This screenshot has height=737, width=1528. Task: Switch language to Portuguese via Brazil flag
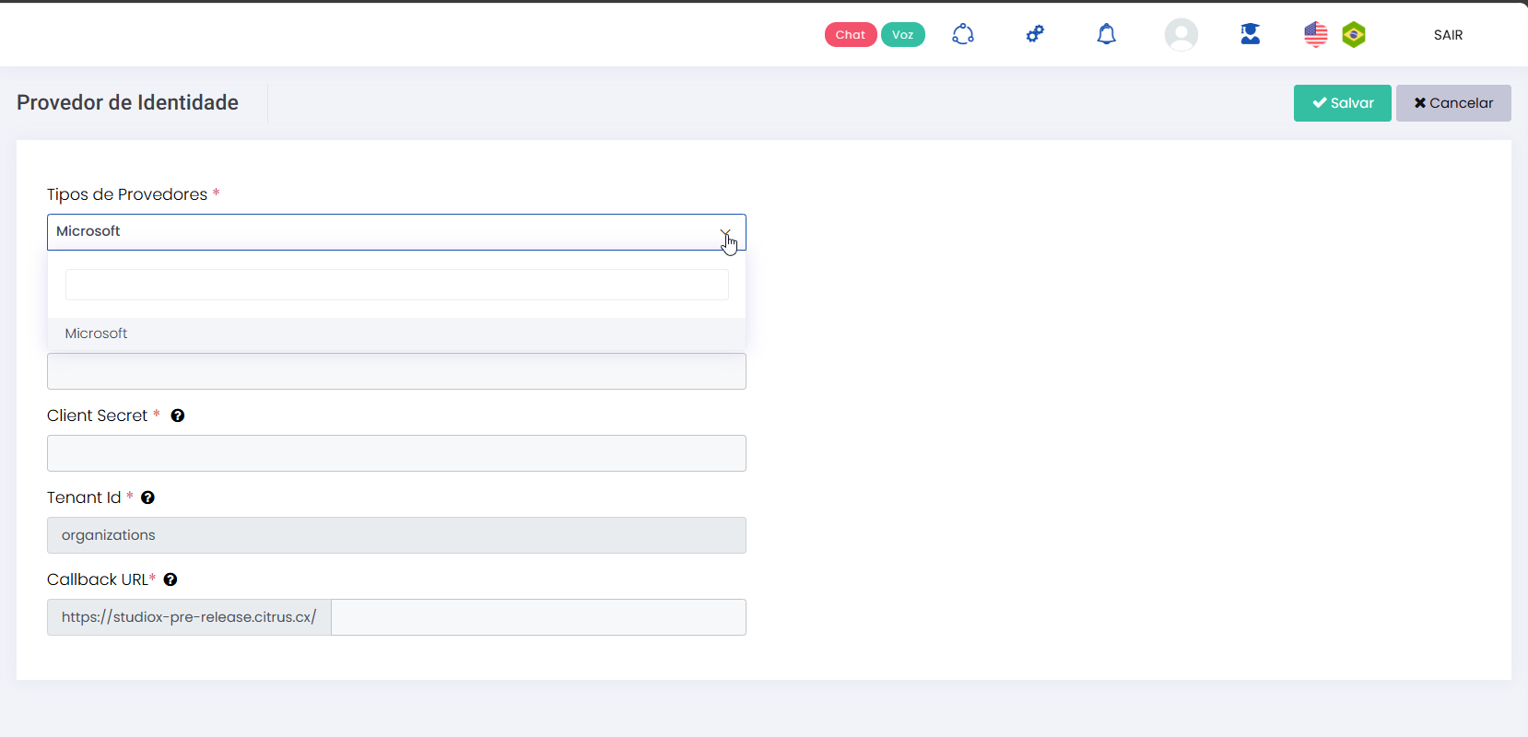click(1353, 35)
